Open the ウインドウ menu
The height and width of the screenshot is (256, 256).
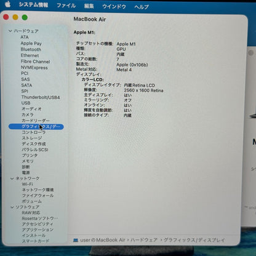point(114,7)
